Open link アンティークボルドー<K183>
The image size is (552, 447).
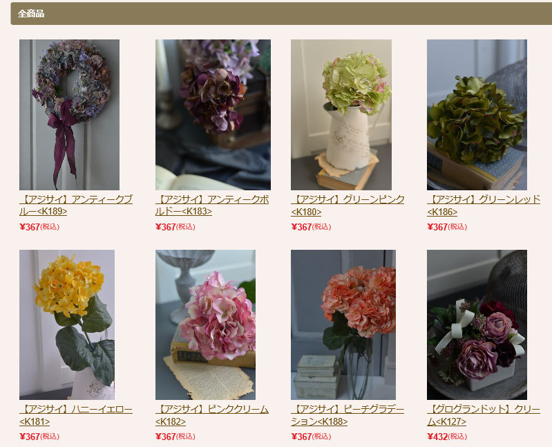tap(212, 206)
